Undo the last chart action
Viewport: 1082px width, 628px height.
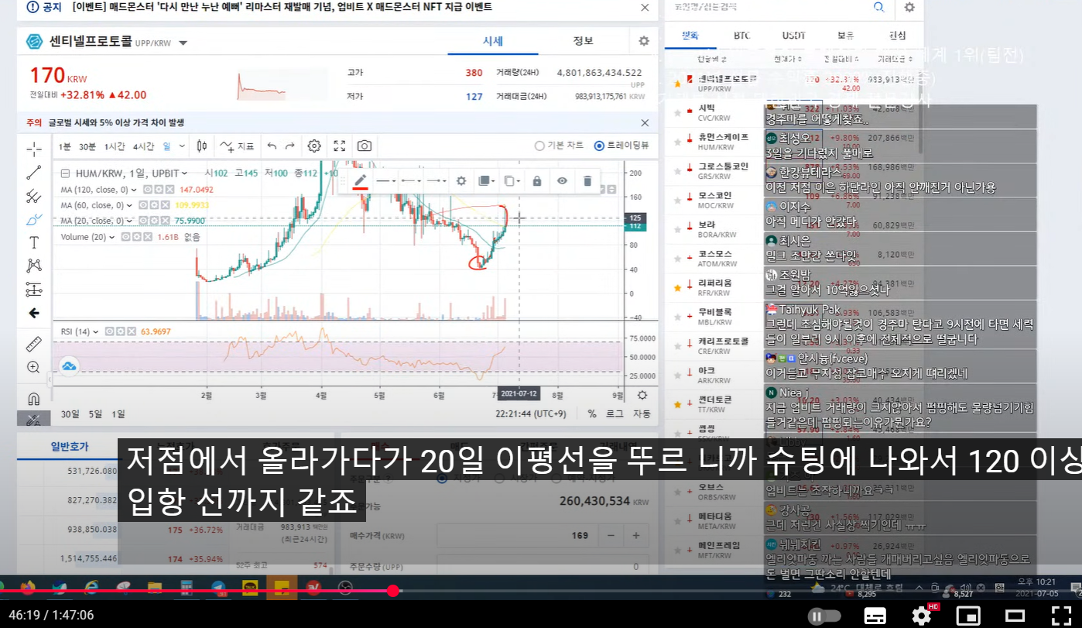pyautogui.click(x=272, y=146)
